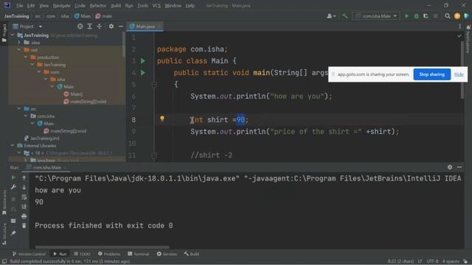
Task: Expand the .idea folder node
Action: [19, 43]
